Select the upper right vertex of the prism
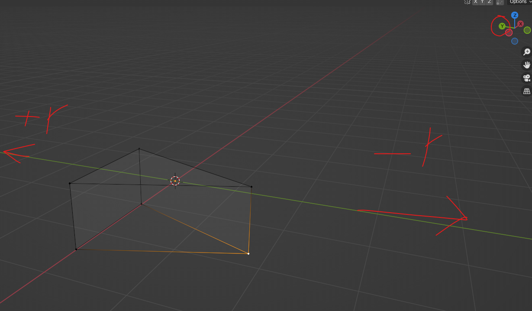This screenshot has width=532, height=311. 251,187
